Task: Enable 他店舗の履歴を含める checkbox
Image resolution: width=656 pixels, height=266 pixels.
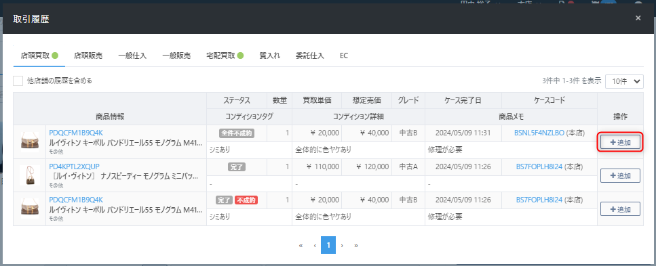Action: pyautogui.click(x=18, y=81)
